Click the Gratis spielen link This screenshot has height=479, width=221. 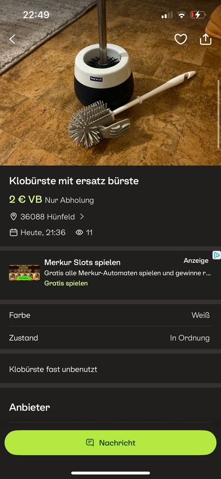66,283
